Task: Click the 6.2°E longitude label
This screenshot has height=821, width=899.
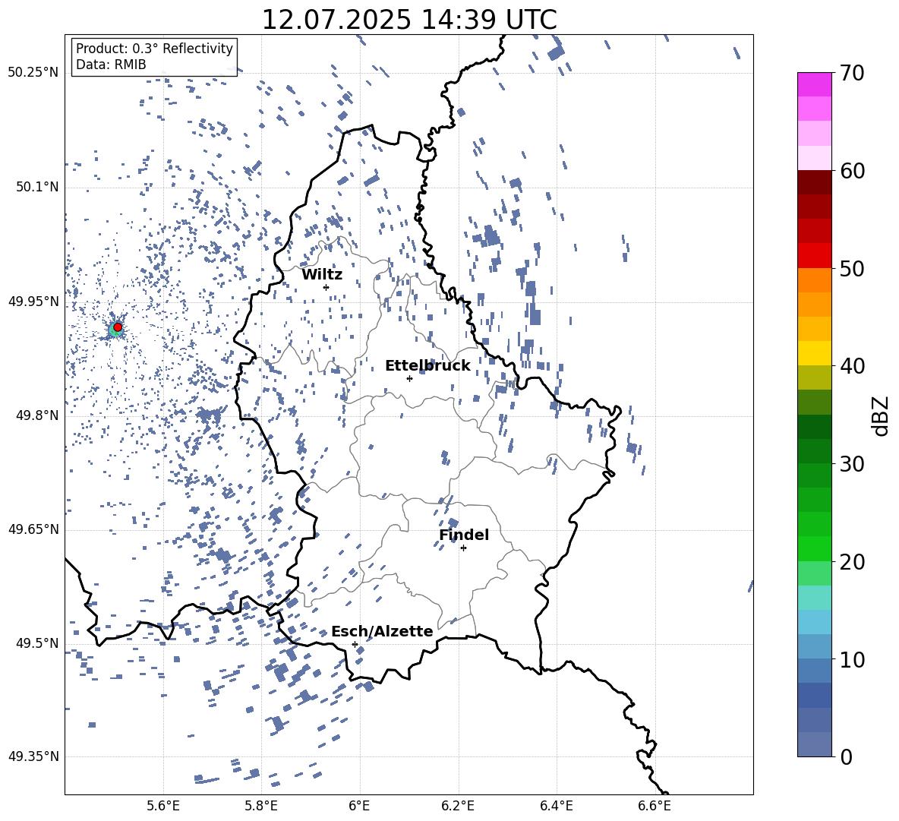Action: point(458,806)
